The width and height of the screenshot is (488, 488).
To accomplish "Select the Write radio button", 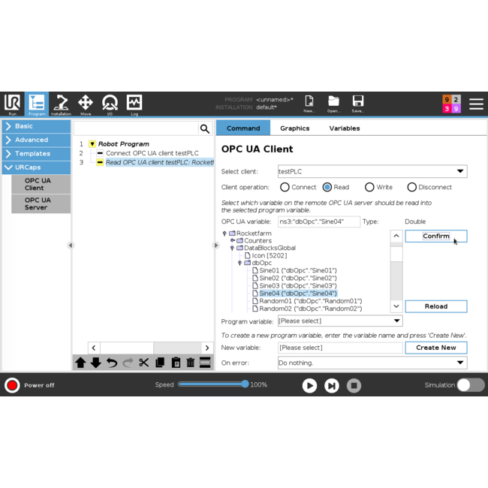I will (x=369, y=187).
